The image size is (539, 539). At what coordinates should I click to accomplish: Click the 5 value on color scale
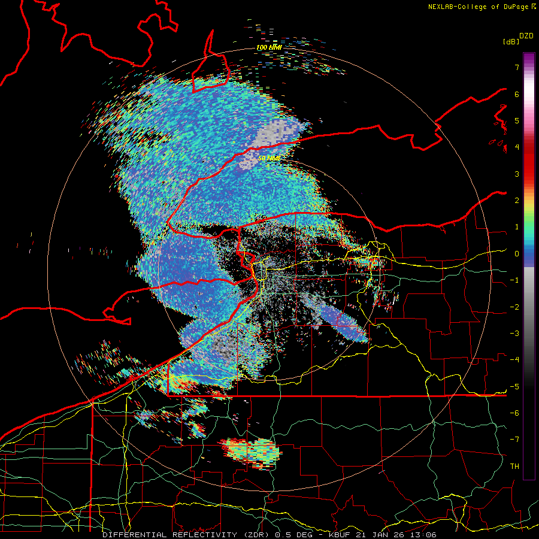(517, 120)
